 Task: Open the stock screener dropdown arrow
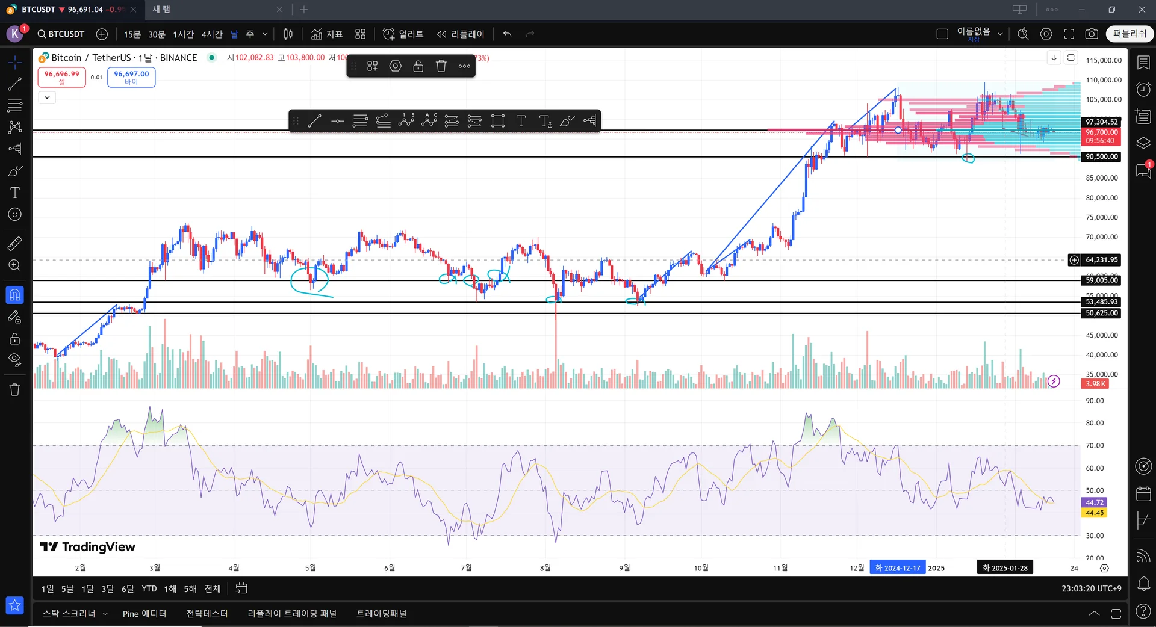105,614
